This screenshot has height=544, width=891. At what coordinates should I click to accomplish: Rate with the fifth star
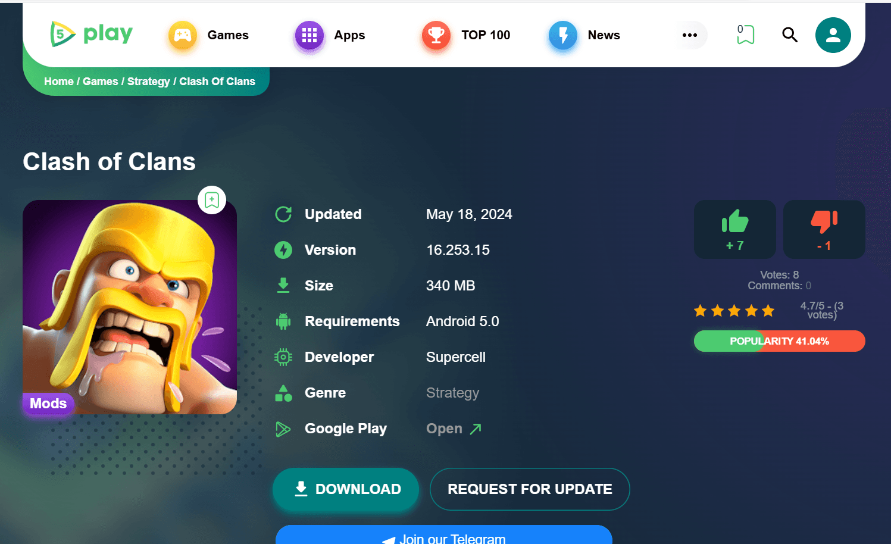(x=768, y=311)
